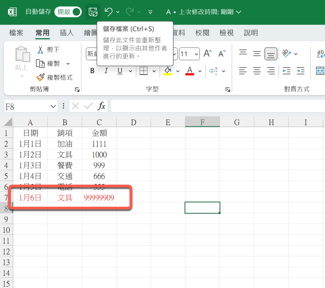Select cell C7 containing 99999909
The width and height of the screenshot is (325, 288).
pos(99,198)
